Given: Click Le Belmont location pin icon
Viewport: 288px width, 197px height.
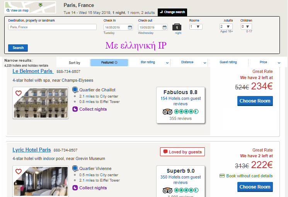Looking at the screenshot, I should click(75, 90).
